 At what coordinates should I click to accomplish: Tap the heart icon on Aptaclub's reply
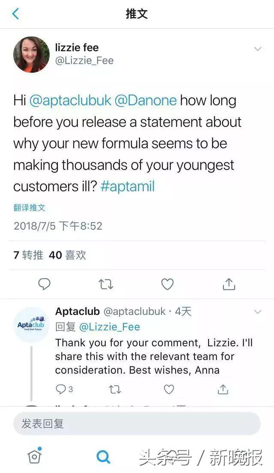168,390
